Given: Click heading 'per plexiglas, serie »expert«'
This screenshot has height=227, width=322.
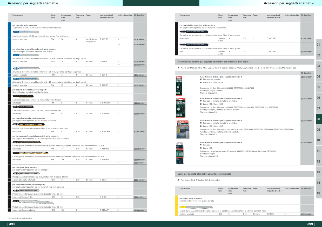Looking at the screenshot, I should click(x=25, y=167).
